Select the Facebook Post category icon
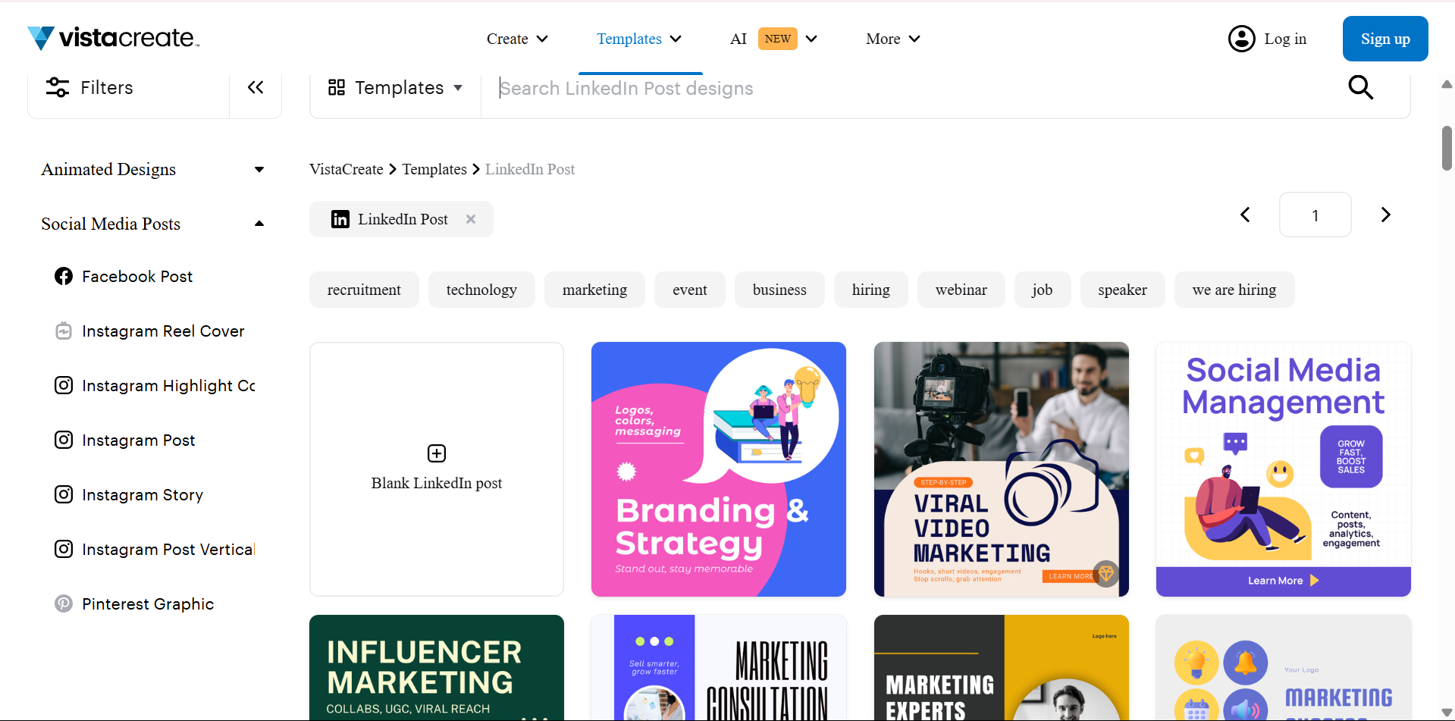Image resolution: width=1455 pixels, height=721 pixels. (64, 276)
